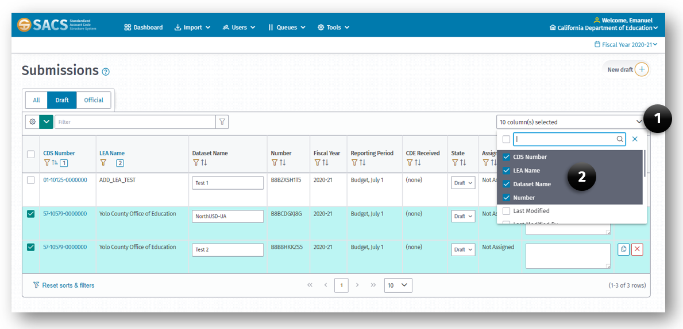Click the red delete icon in last row
683x329 pixels.
(x=637, y=249)
